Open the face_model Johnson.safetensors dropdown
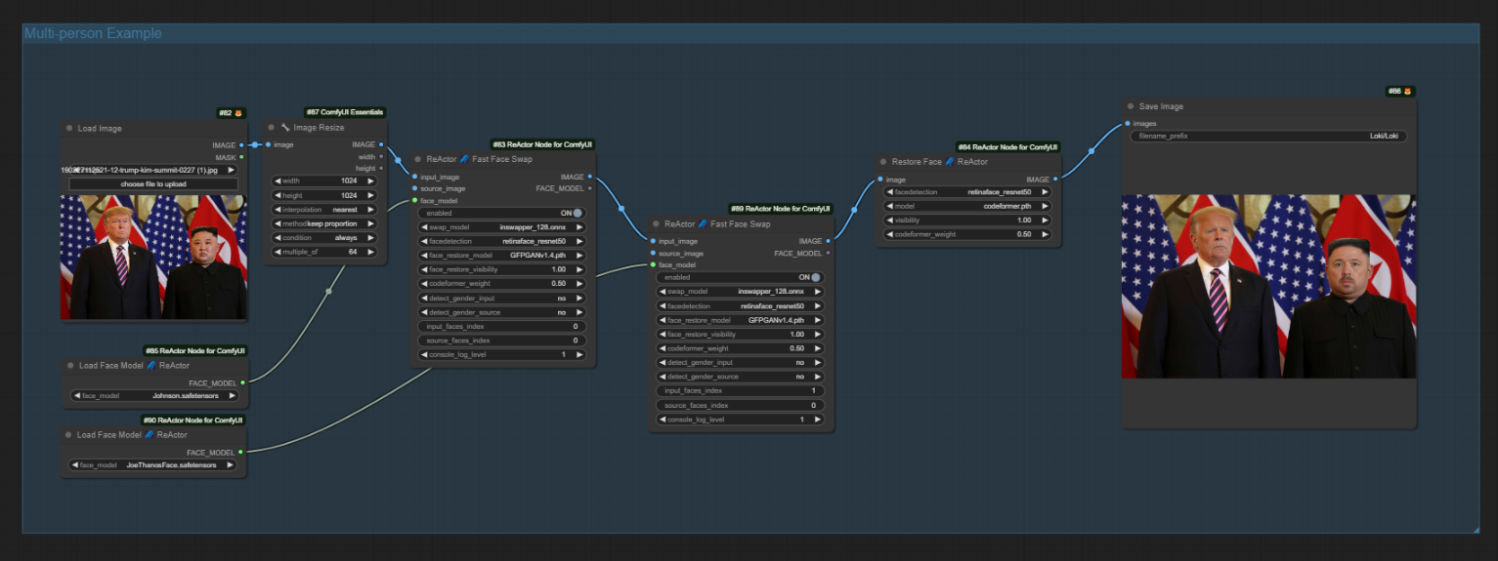Viewport: 1498px width, 561px height. pyautogui.click(x=153, y=396)
